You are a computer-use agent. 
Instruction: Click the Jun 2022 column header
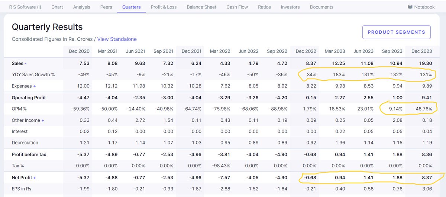point(248,51)
